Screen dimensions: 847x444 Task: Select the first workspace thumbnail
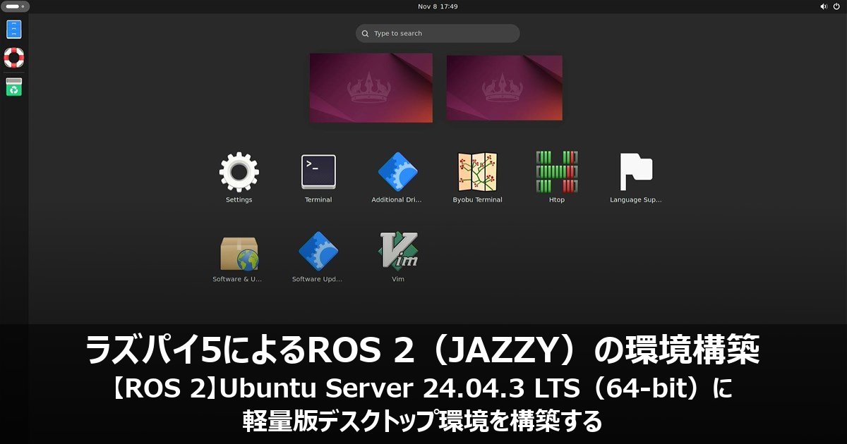tap(371, 88)
